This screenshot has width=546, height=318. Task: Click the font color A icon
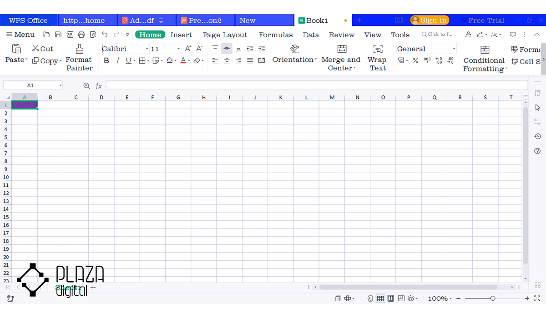click(183, 60)
